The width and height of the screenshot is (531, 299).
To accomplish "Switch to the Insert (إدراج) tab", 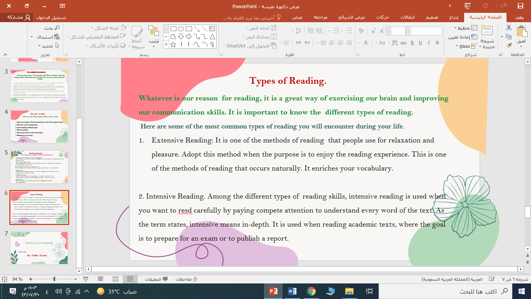I will click(x=454, y=18).
